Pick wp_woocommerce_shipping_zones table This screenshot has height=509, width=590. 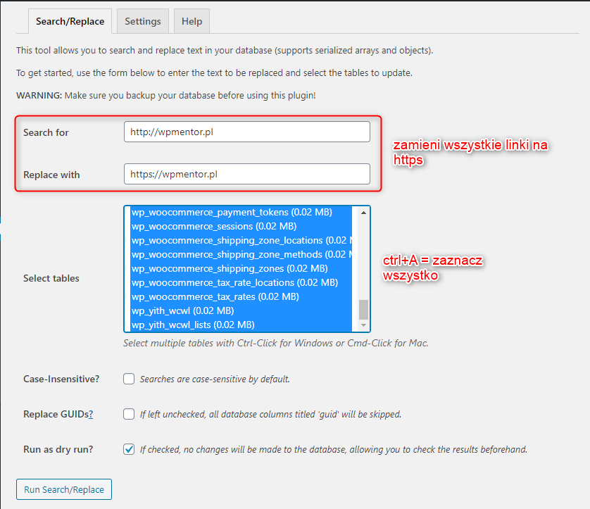229,269
